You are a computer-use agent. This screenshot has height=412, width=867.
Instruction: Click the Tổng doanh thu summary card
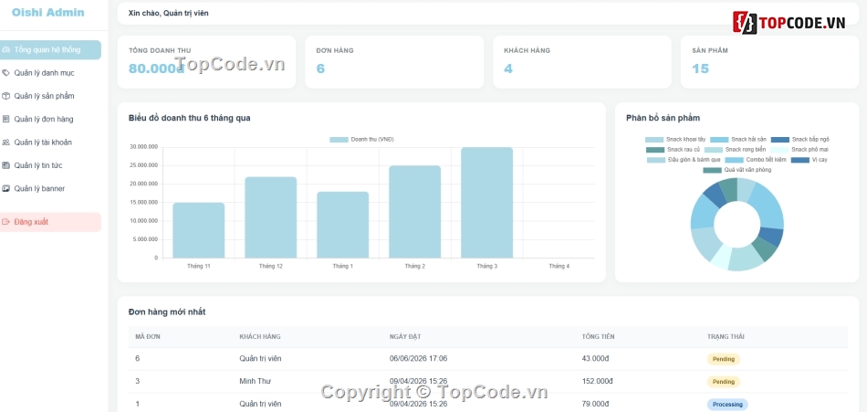[x=206, y=62]
